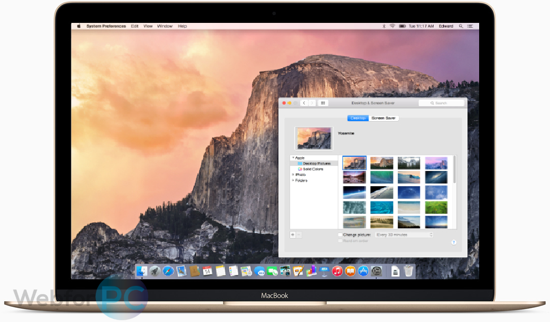Expand the Folders group triangle
550x322 pixels.
293,181
